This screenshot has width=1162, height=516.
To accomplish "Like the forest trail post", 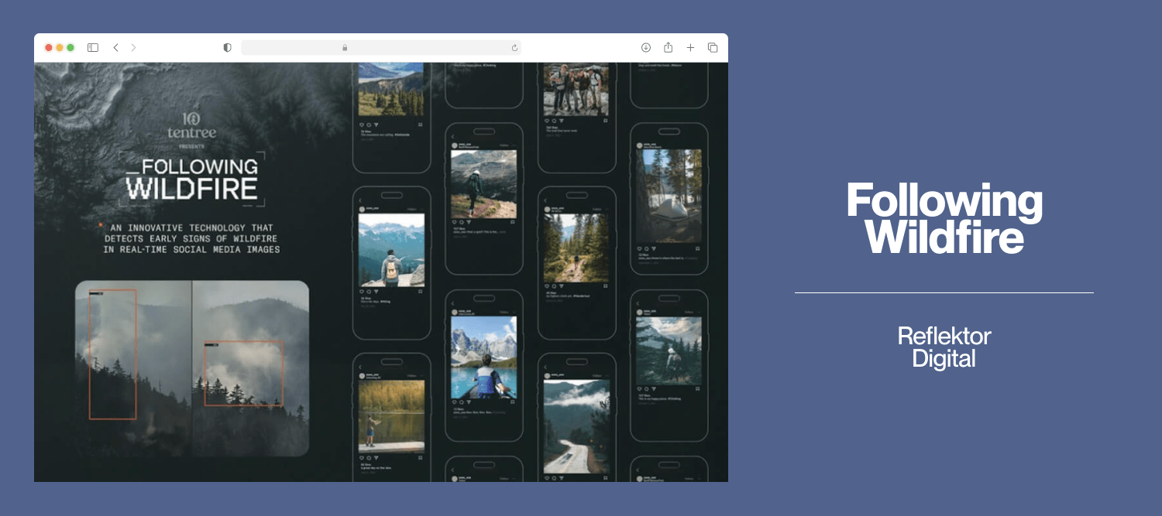I will [x=547, y=287].
